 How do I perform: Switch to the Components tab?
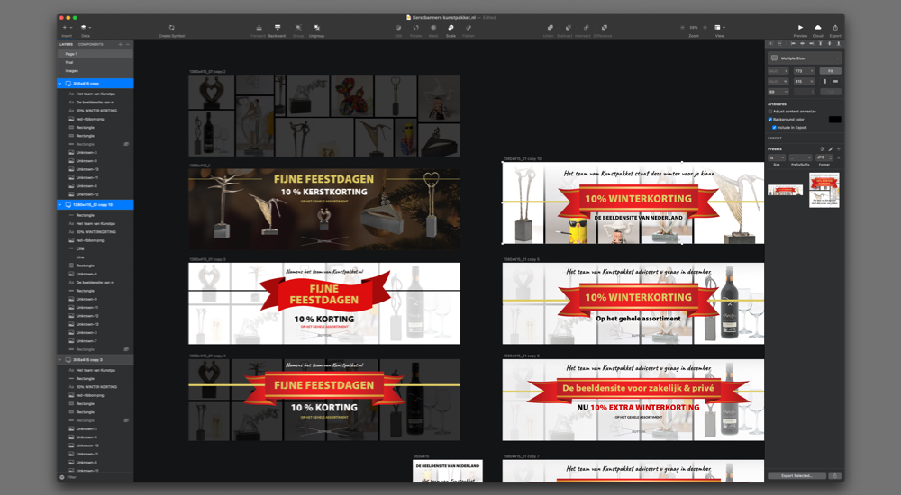pyautogui.click(x=91, y=44)
